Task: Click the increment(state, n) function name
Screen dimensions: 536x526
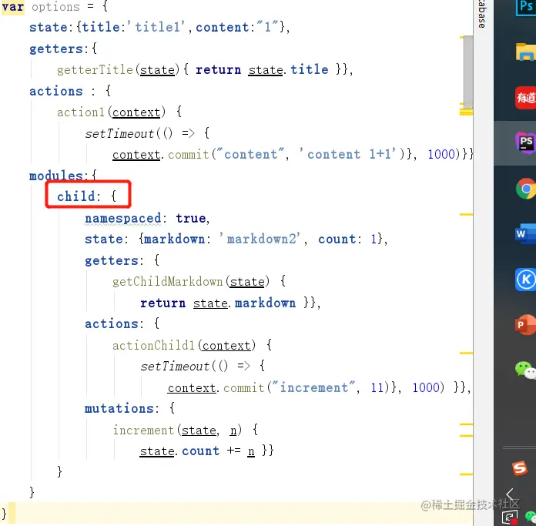Action: pyautogui.click(x=143, y=430)
